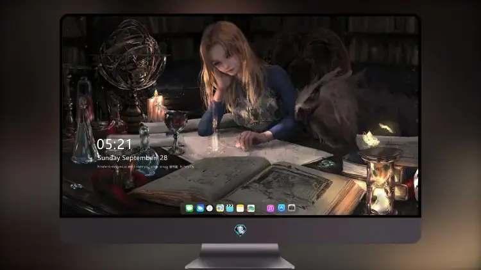Viewport: 481px width, 270px height.
Task: Open the pink iTunes music icon
Action: click(270, 209)
